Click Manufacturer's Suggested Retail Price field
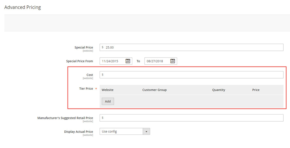The image size is (290, 148). (191, 118)
